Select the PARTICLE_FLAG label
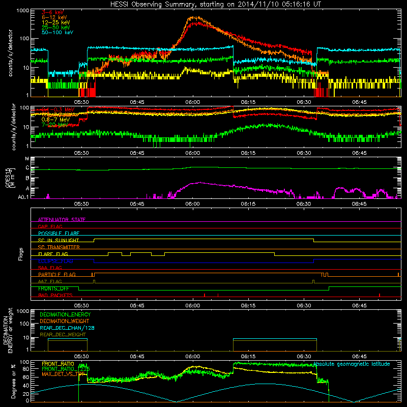407x407 pixels. [x=57, y=275]
